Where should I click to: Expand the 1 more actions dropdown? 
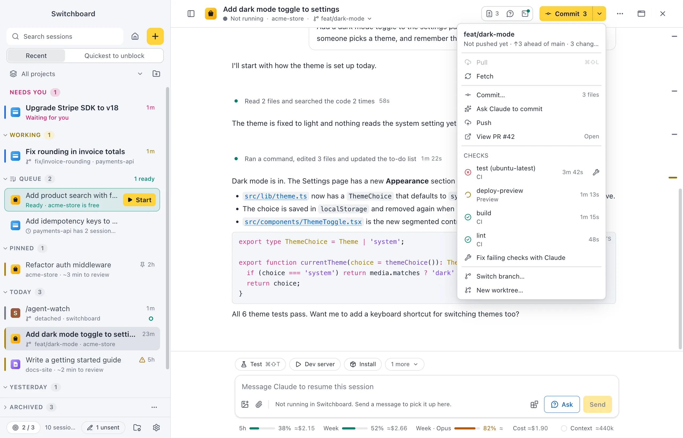tap(404, 364)
